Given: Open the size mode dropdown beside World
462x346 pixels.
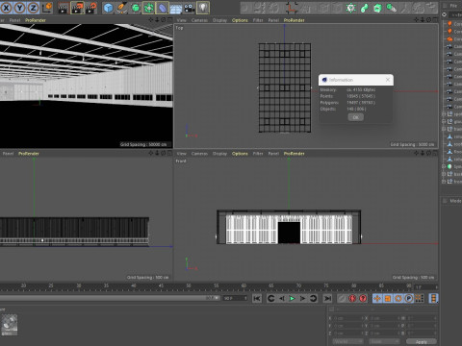Looking at the screenshot, I should click(384, 342).
